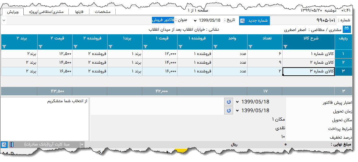This screenshot has height=162, width=358.
Task: Click the blue settings icon in bottom-left corner
Action: point(4,145)
